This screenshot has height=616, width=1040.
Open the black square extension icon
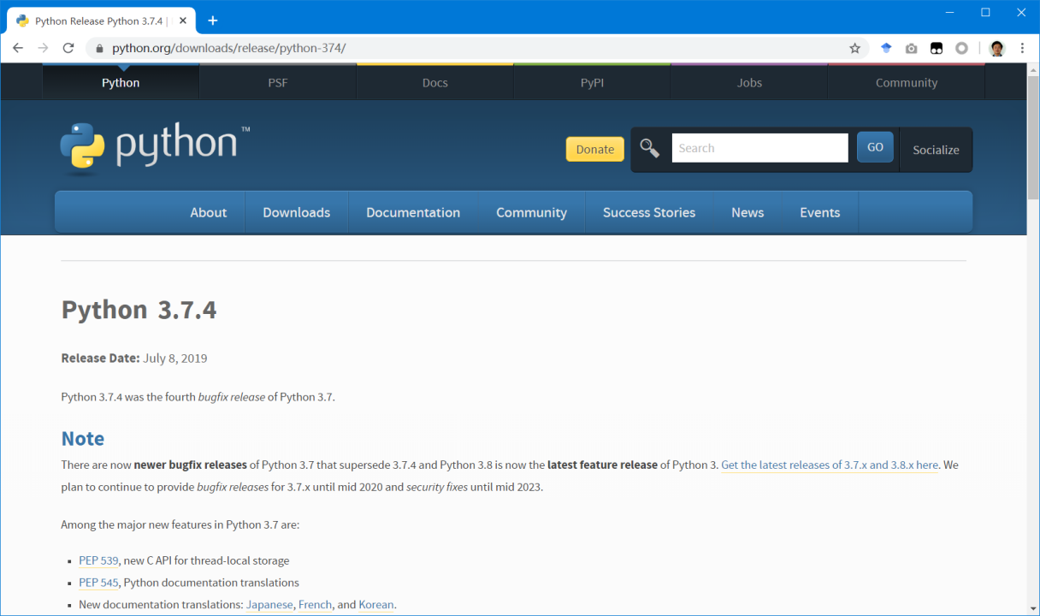[937, 49]
